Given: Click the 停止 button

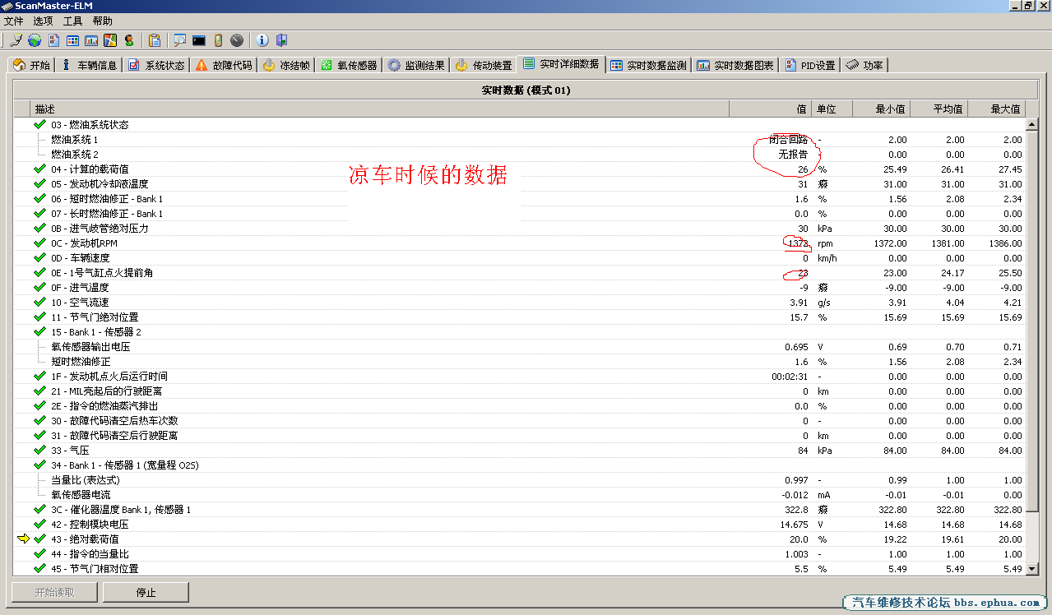Looking at the screenshot, I should pyautogui.click(x=146, y=592).
